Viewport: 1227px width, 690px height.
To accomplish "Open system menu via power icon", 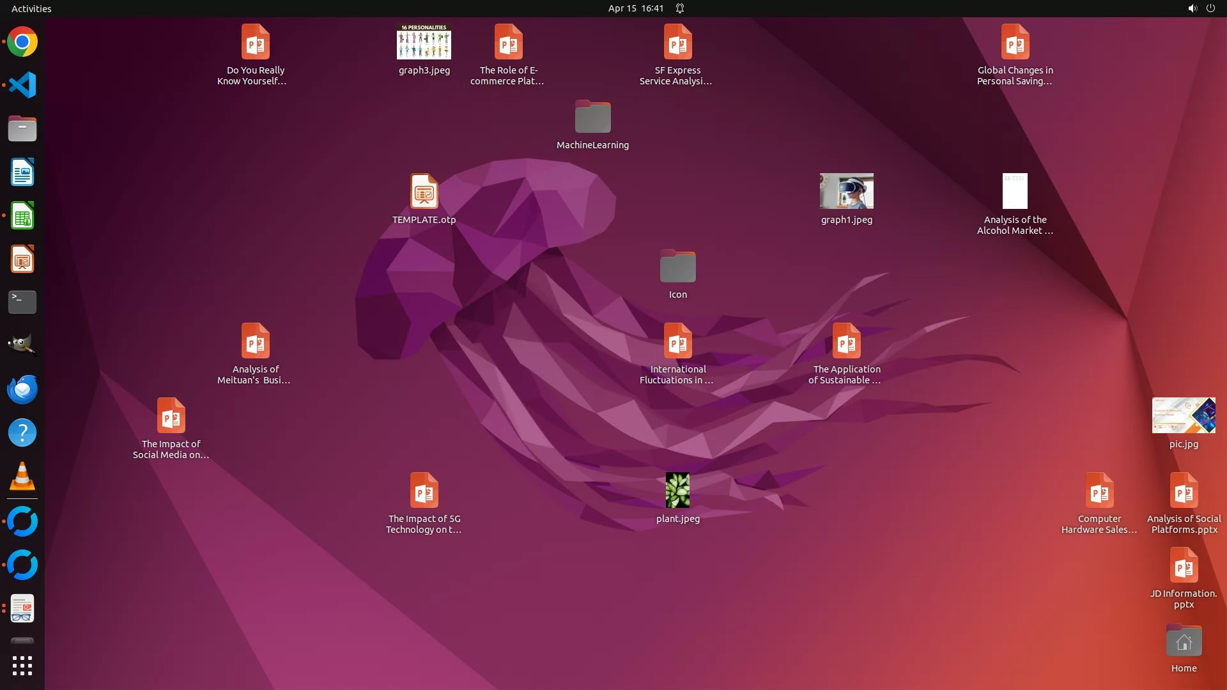I will coord(1210,8).
